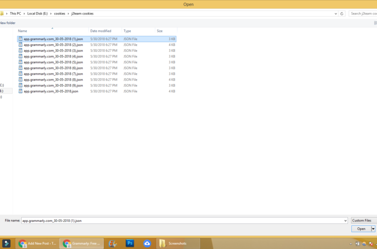Open the Filmora app in the taskbar

coord(6,243)
